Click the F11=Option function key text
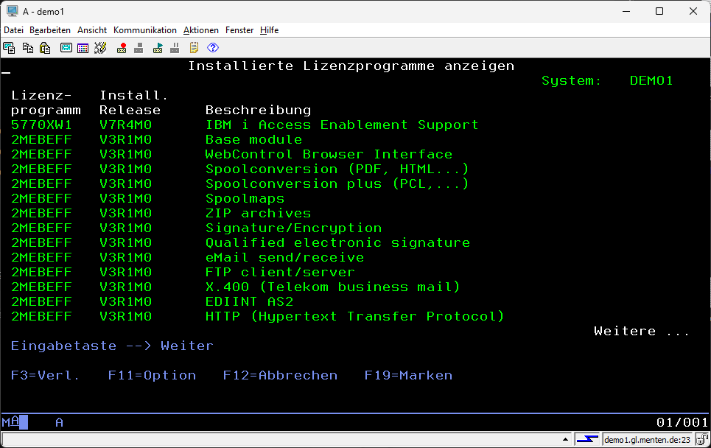 [152, 376]
